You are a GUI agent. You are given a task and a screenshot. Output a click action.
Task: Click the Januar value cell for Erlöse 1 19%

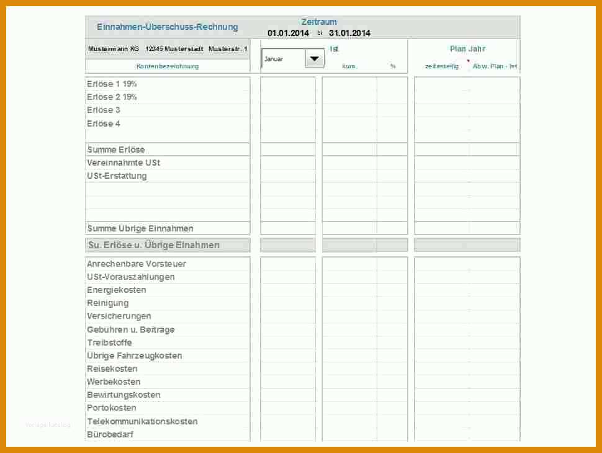(288, 84)
